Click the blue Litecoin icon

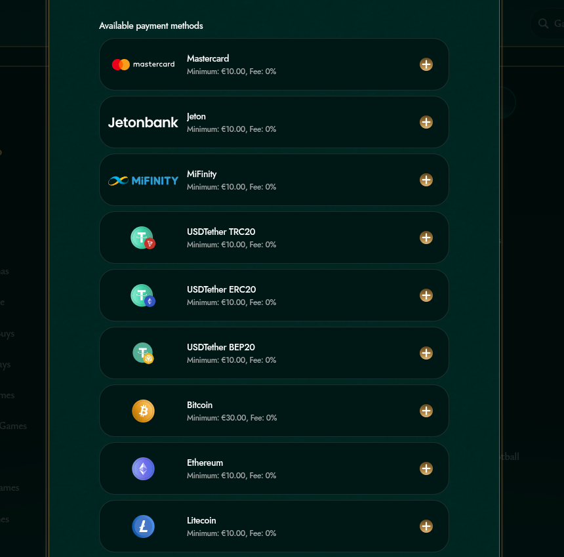click(x=143, y=526)
